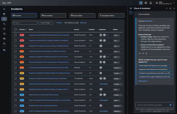Open the View our FAQs link
The height and width of the screenshot is (114, 177).
pos(157,111)
